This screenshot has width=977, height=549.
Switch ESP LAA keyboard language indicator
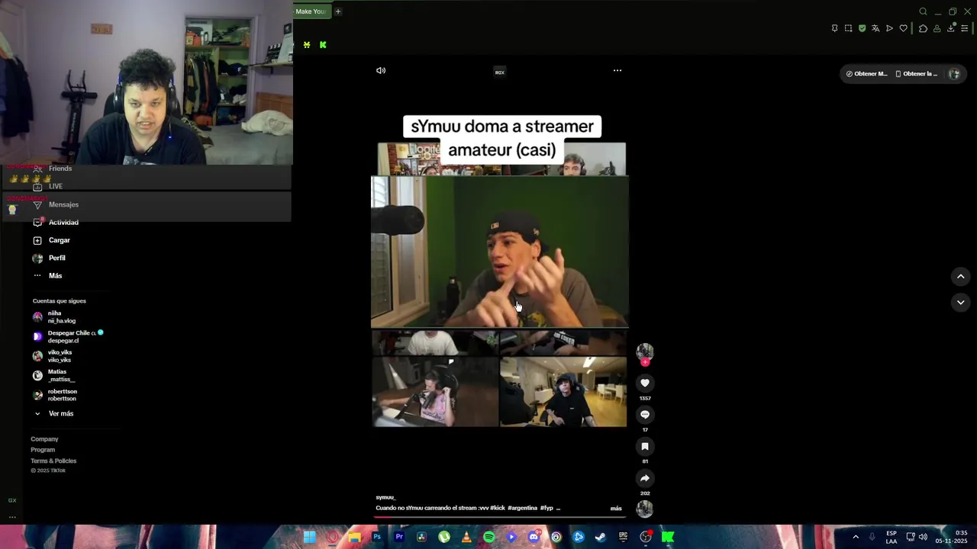892,537
